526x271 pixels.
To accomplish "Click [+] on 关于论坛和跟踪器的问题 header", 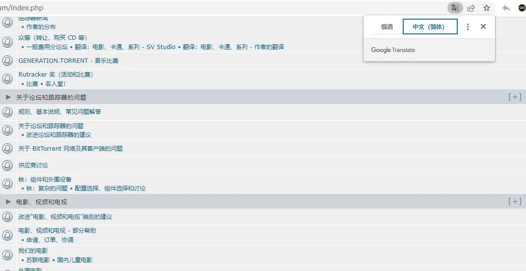I will tap(515, 97).
